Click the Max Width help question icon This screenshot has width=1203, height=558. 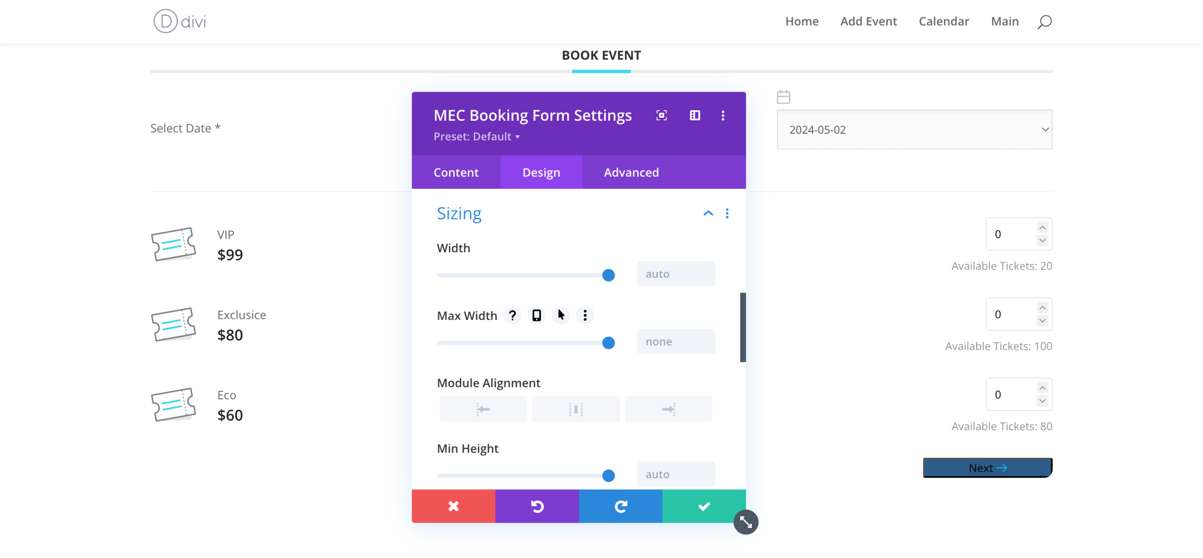click(512, 315)
